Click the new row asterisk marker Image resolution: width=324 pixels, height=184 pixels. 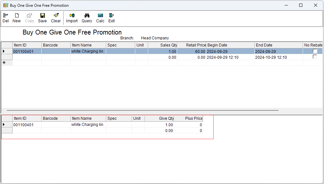tap(4, 63)
